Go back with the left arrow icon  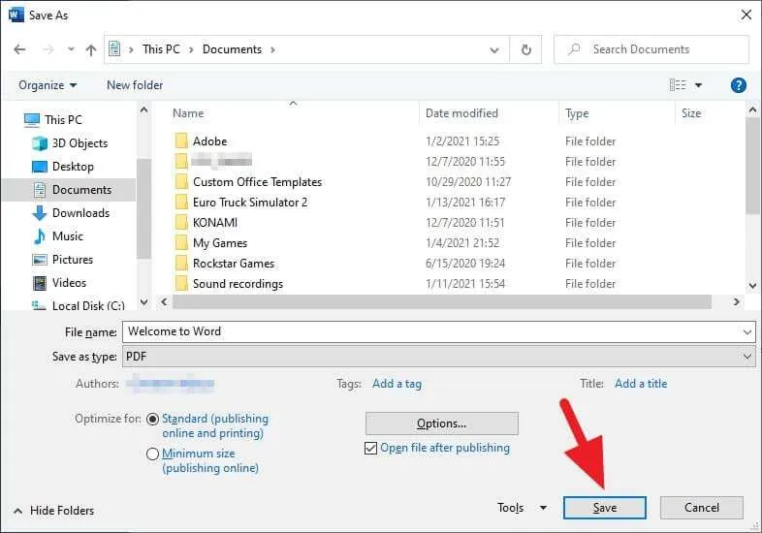click(19, 49)
